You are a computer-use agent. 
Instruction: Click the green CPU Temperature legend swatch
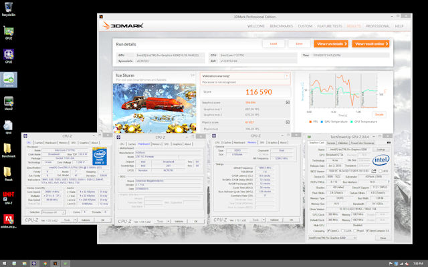tap(352, 121)
